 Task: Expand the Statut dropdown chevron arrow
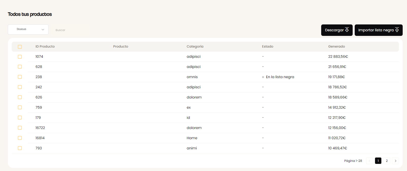(43, 30)
